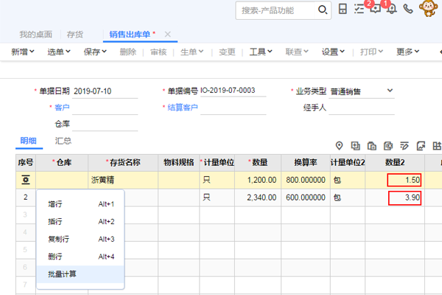
Task: Expand the 工具 toolbar dropdown
Action: (x=261, y=52)
